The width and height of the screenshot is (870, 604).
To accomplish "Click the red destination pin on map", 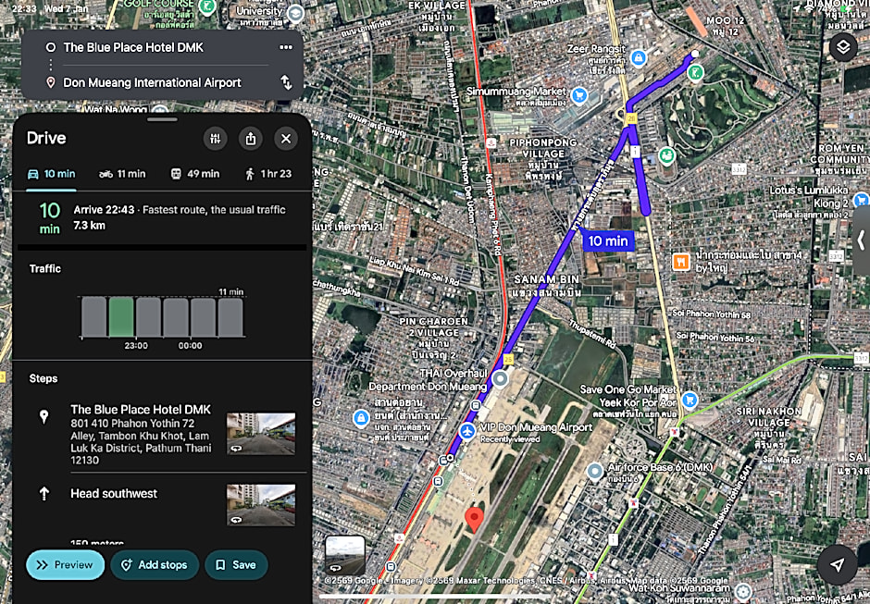I will click(x=473, y=520).
